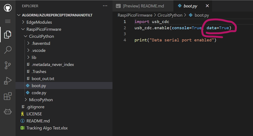Switch to the [Preview] README.md tab
This screenshot has width=253, height=136.
tap(143, 6)
